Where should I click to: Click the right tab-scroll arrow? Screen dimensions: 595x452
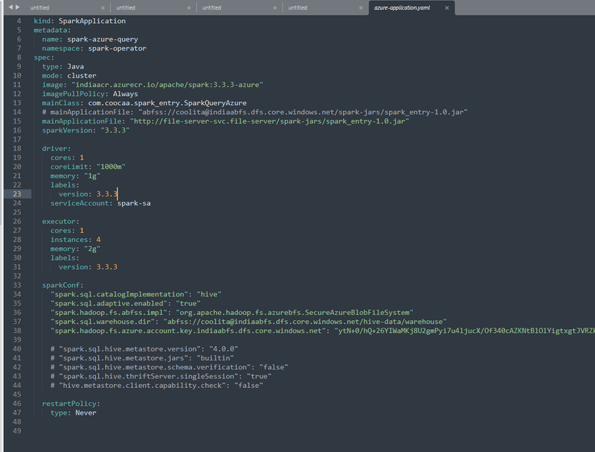coord(17,7)
